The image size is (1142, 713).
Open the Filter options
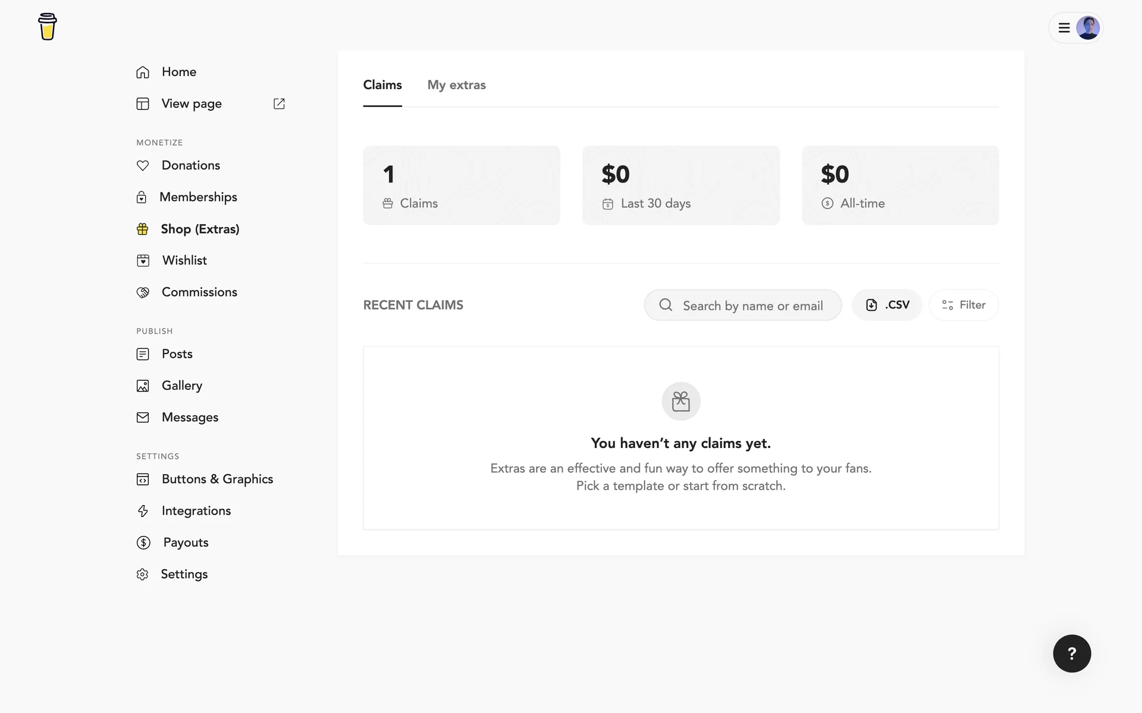964,305
